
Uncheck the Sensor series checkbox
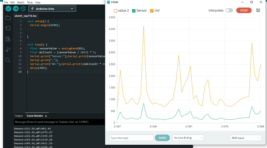tap(134, 11)
